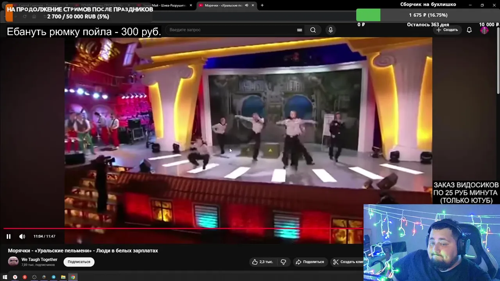Open the account avatar menu

point(484,30)
